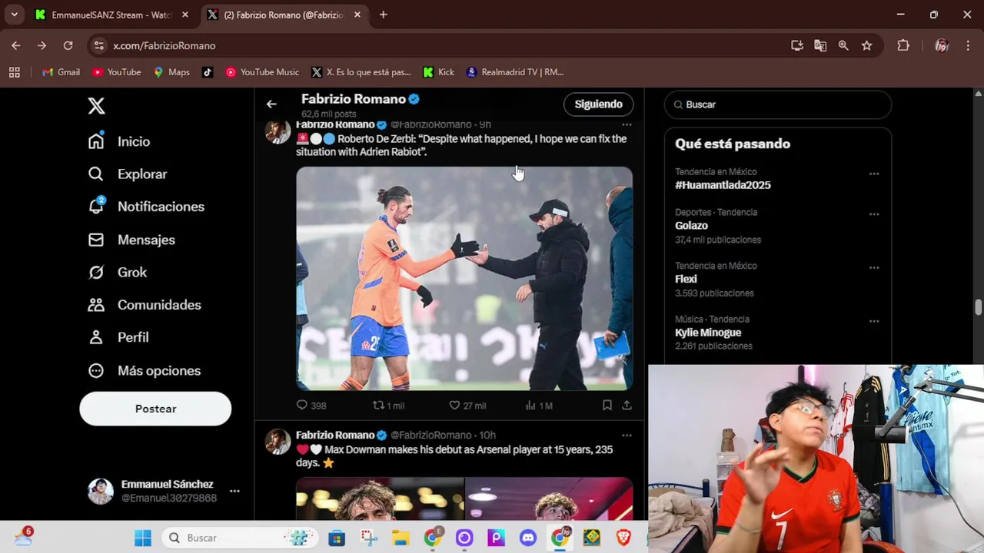
Task: Open the Max Dowman post image
Action: point(464,498)
